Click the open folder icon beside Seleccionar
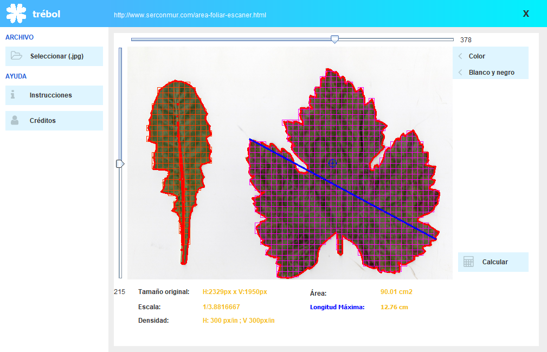 tap(16, 56)
